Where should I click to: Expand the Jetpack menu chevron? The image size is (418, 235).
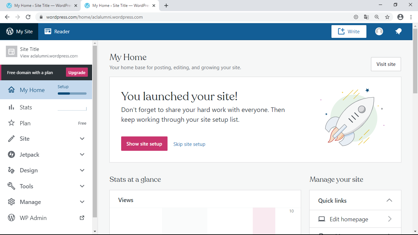point(82,154)
